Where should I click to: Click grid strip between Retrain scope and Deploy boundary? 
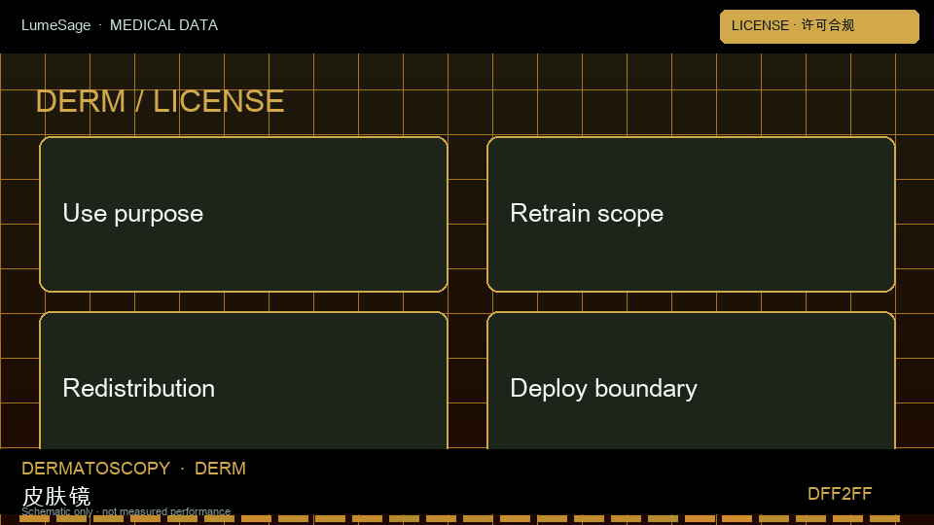coord(691,301)
